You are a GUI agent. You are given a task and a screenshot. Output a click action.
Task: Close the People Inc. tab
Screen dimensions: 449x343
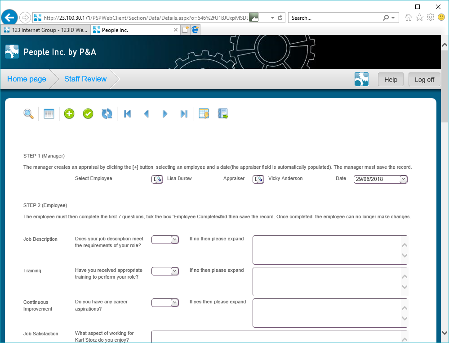[x=176, y=30]
